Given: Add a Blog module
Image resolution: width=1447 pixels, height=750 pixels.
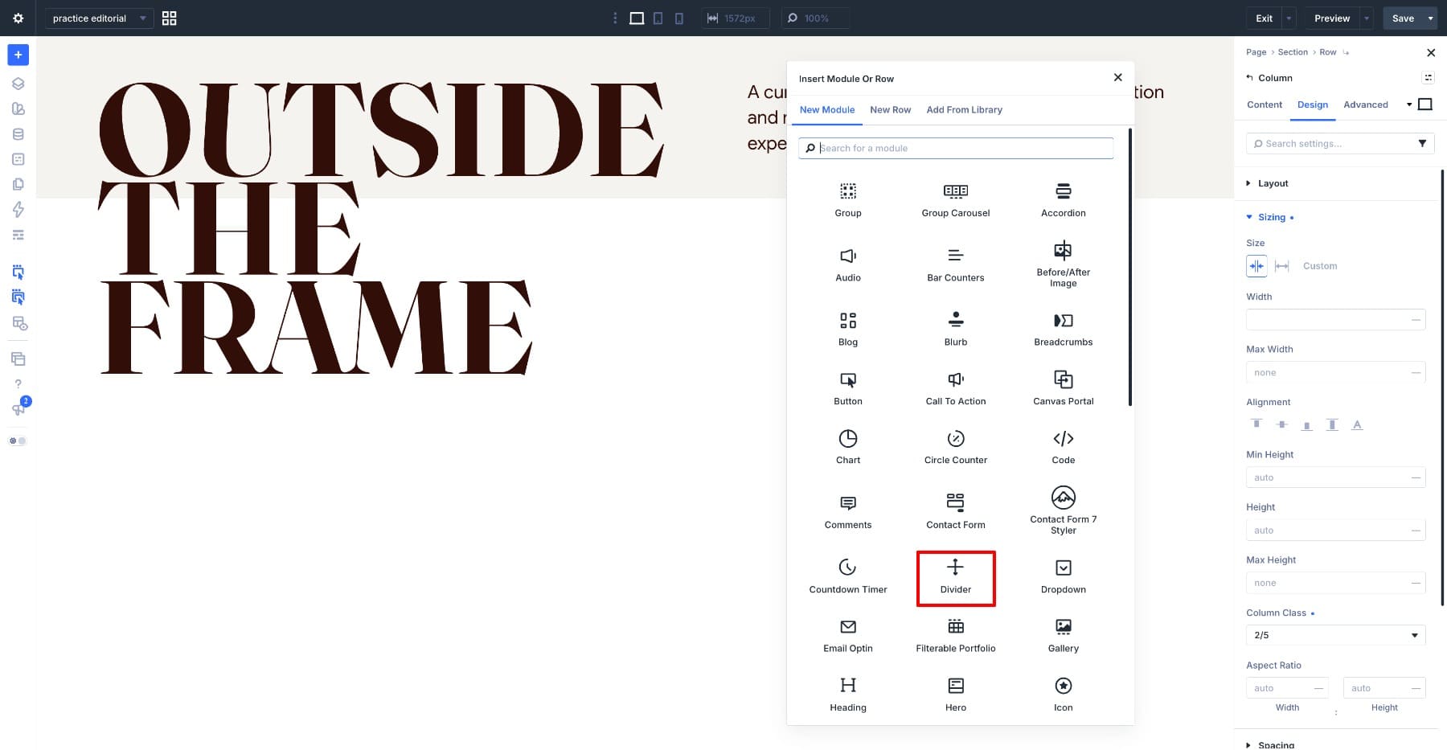Looking at the screenshot, I should point(848,329).
